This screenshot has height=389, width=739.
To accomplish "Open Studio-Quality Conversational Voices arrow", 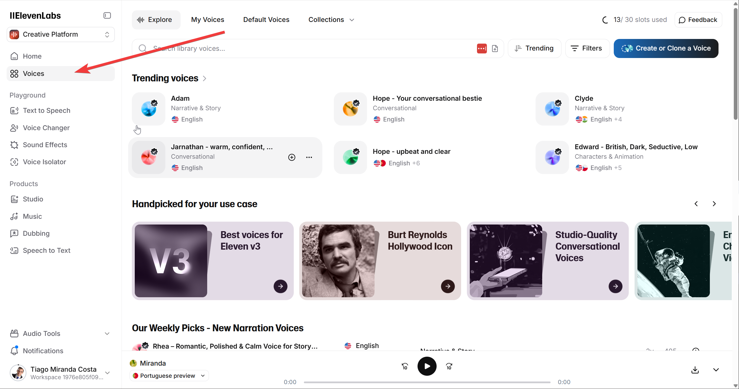I will click(615, 286).
